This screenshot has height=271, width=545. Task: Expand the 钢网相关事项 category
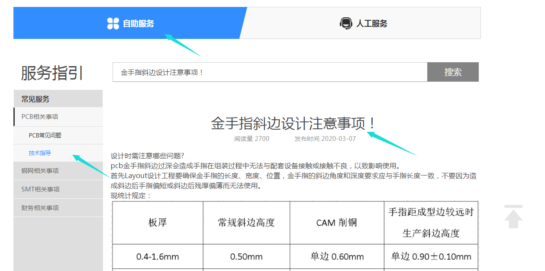coord(40,171)
